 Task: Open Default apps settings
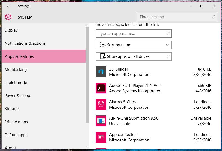pos(16,135)
